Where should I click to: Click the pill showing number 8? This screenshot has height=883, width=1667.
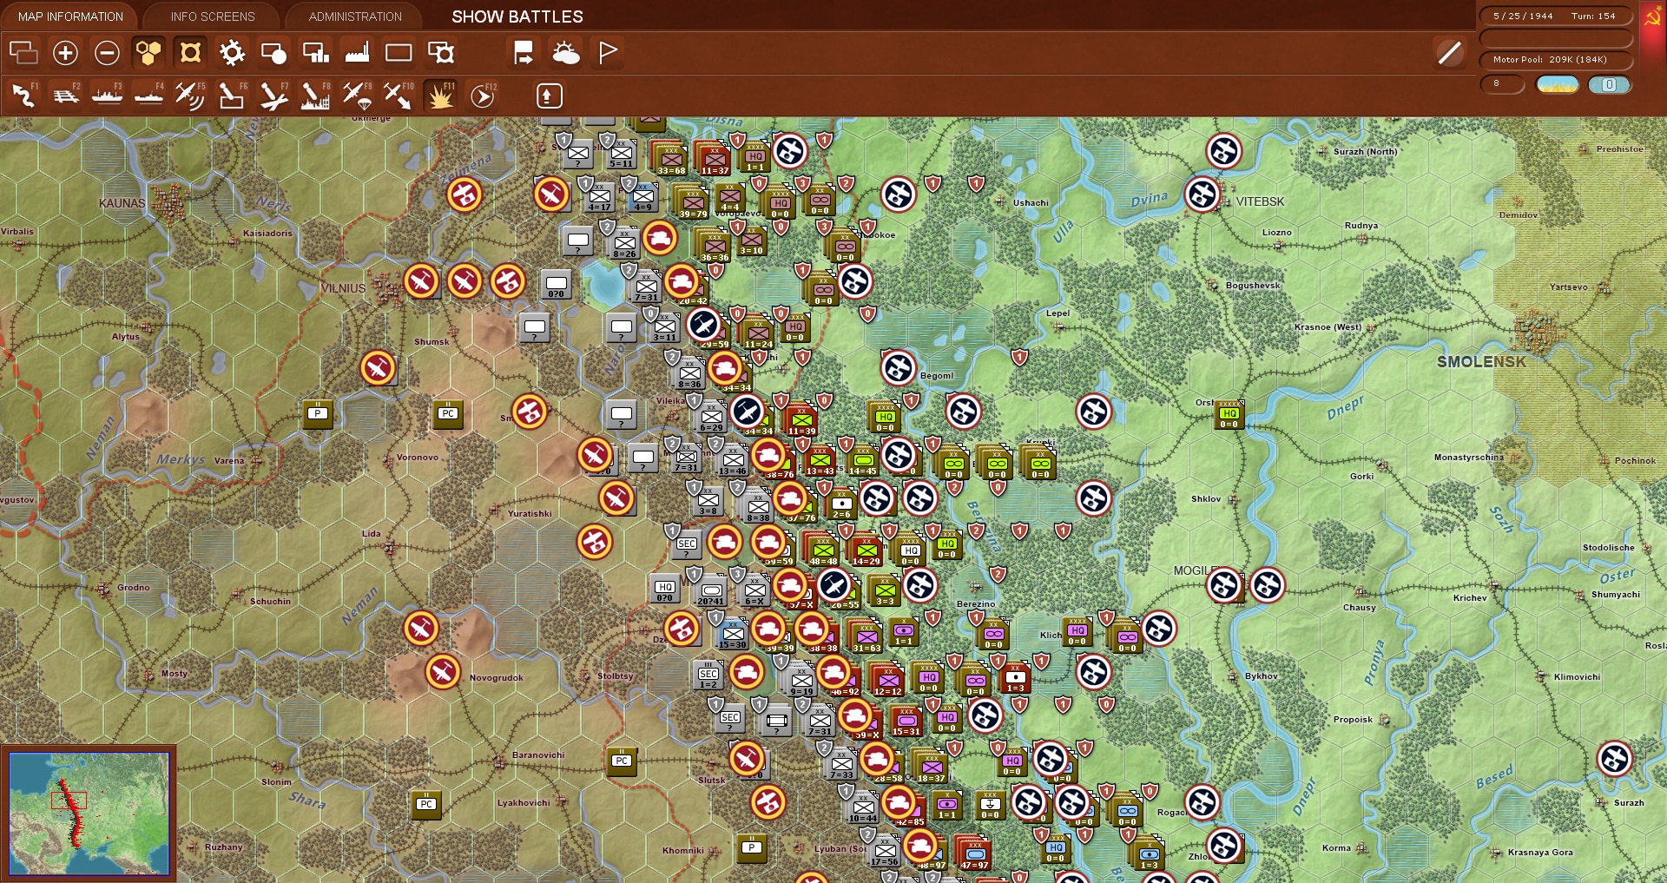click(x=1502, y=84)
